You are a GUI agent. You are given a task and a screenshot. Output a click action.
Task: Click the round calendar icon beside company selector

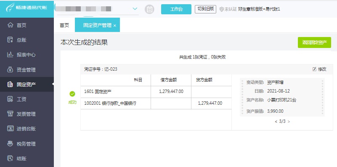pyautogui.click(x=149, y=9)
